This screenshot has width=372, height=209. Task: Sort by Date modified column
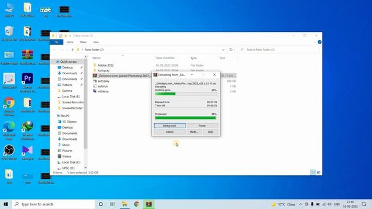pyautogui.click(x=165, y=58)
